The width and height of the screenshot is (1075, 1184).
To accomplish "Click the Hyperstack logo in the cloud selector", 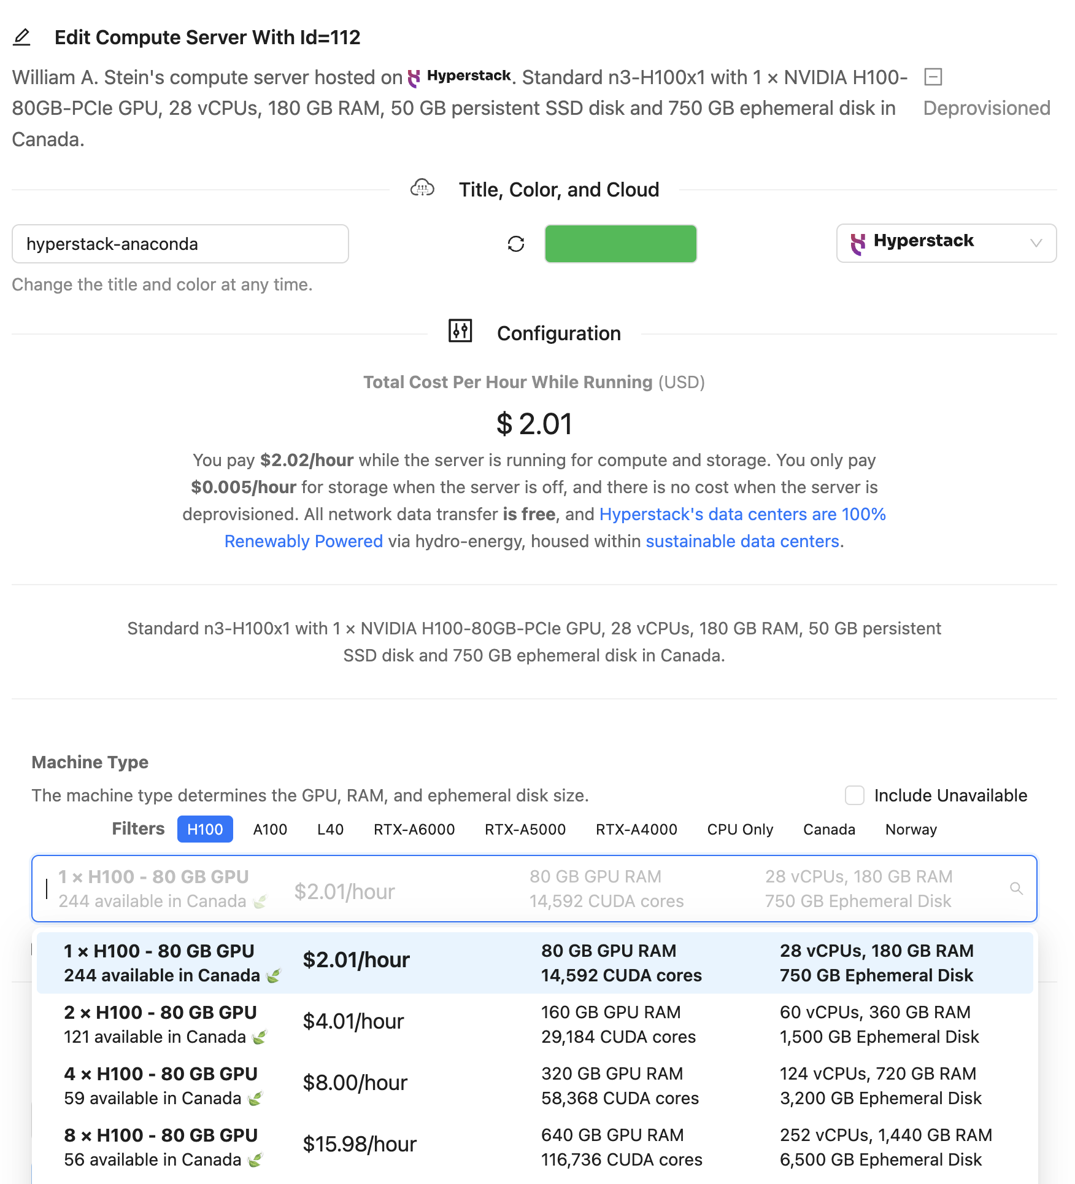I will pos(858,243).
